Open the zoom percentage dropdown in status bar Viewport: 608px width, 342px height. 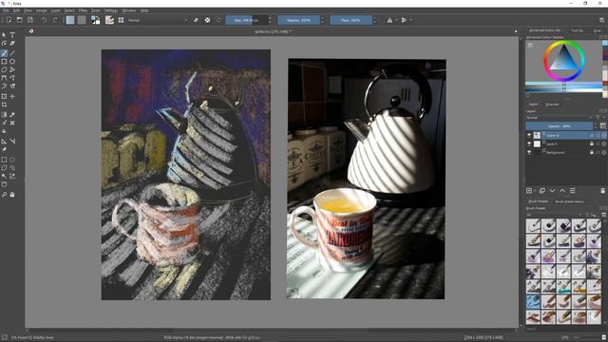coord(564,338)
